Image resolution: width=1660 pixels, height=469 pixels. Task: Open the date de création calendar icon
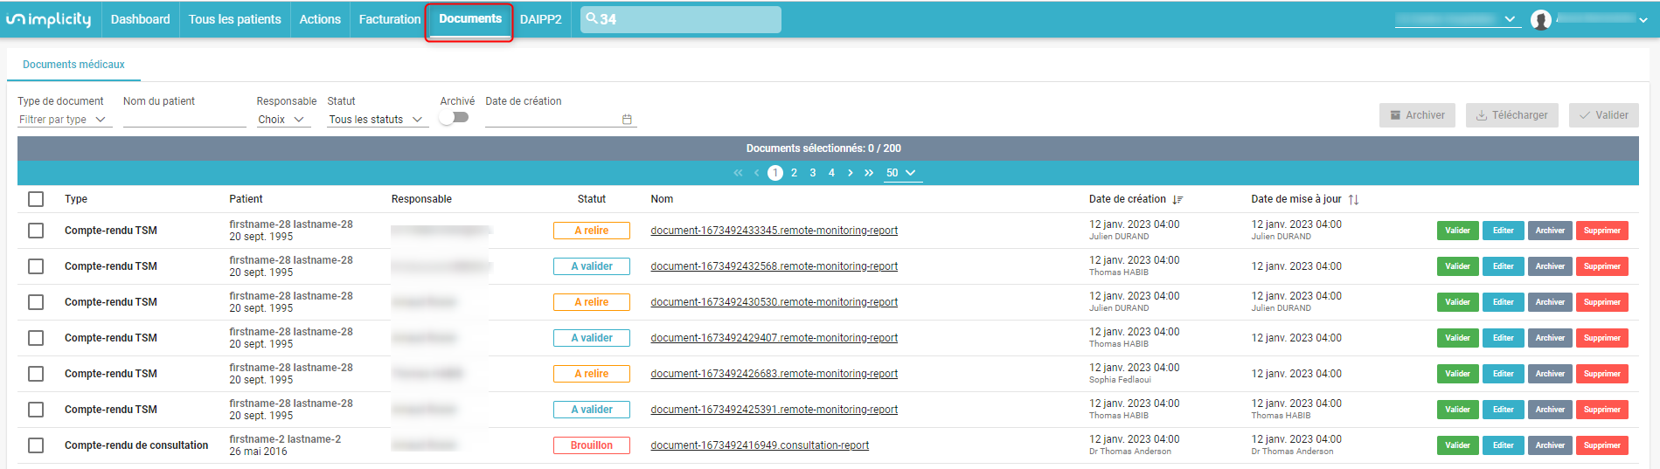627,120
